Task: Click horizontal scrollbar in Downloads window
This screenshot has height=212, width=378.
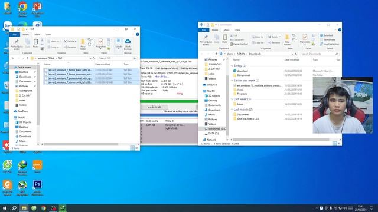Action: [x=281, y=140]
